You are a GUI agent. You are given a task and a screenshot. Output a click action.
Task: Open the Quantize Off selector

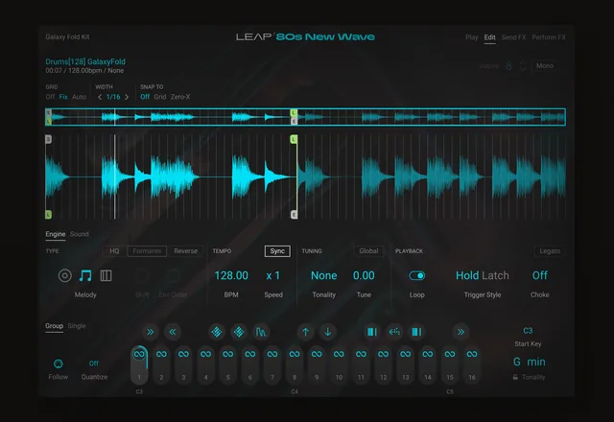coord(94,363)
